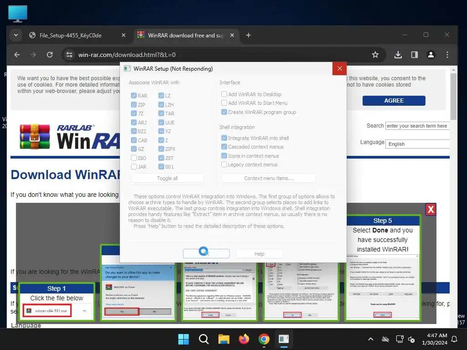Image resolution: width=467 pixels, height=350 pixels.
Task: Open a new Chrome tab
Action: pos(249,35)
